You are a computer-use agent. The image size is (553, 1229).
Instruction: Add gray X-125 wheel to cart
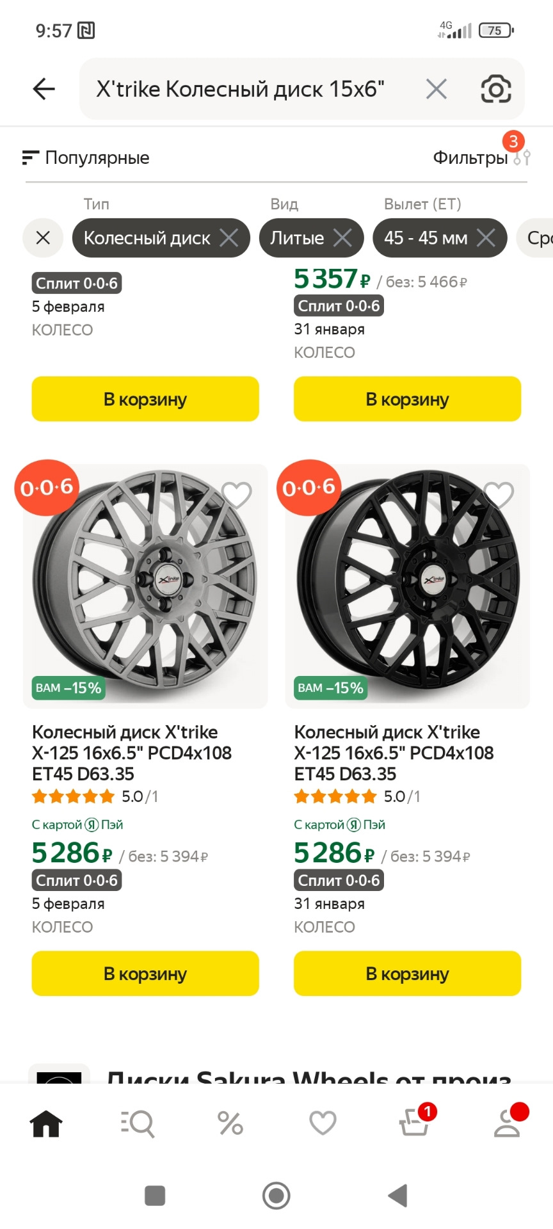[x=145, y=974]
